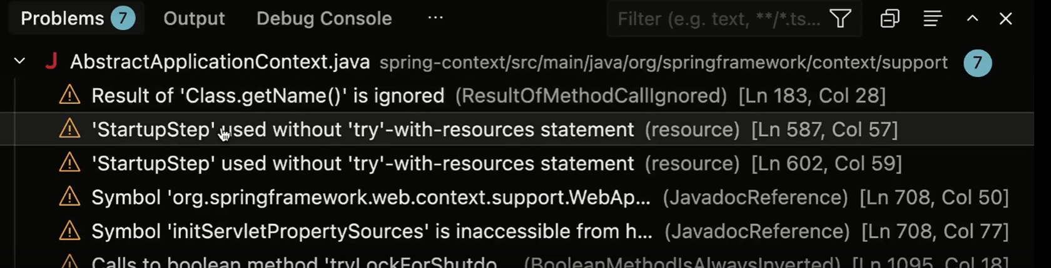This screenshot has height=268, width=1051.
Task: Open the more panels ellipsis menu
Action: point(435,18)
